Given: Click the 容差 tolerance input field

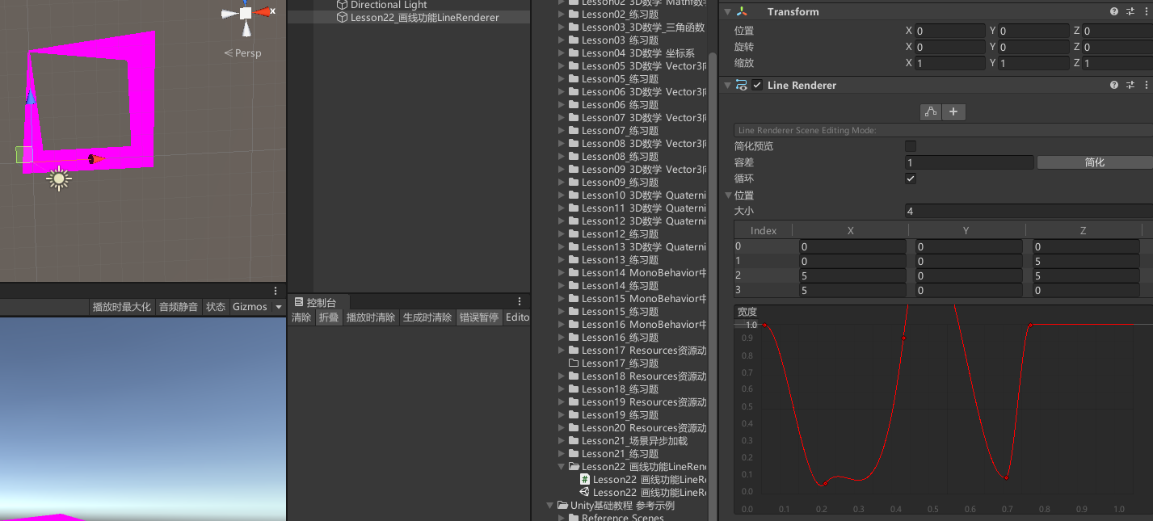Looking at the screenshot, I should click(x=969, y=162).
